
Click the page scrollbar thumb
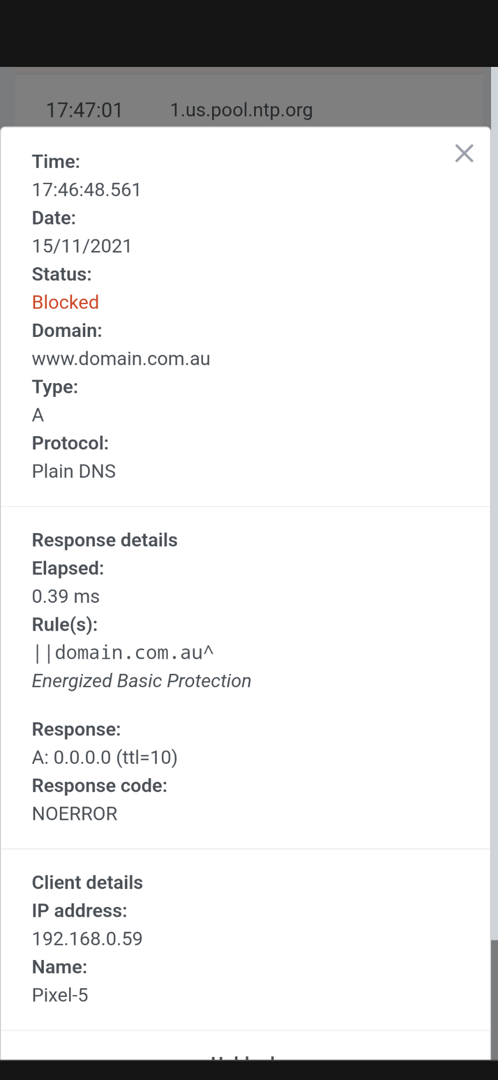click(x=494, y=999)
